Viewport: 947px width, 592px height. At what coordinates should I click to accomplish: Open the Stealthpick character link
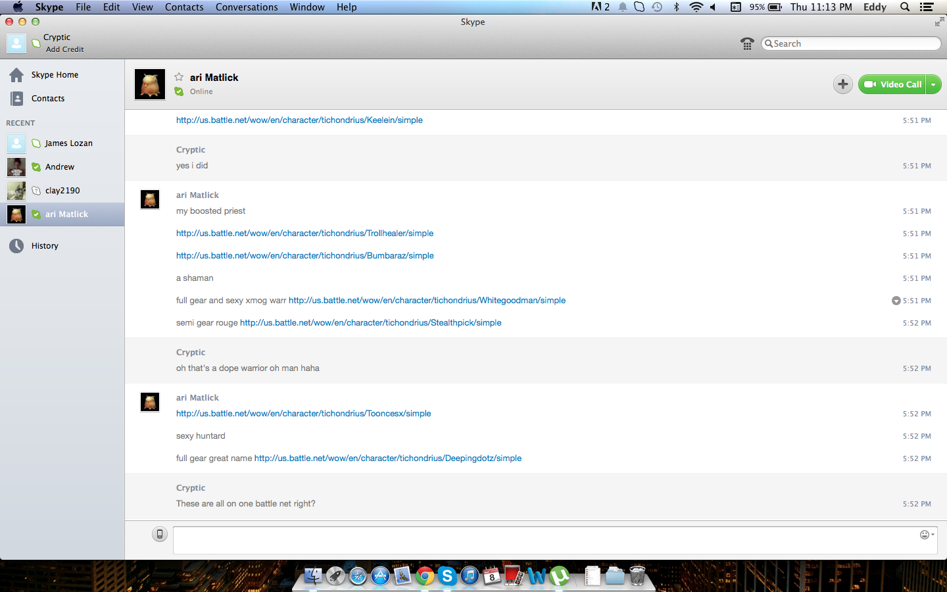[370, 323]
